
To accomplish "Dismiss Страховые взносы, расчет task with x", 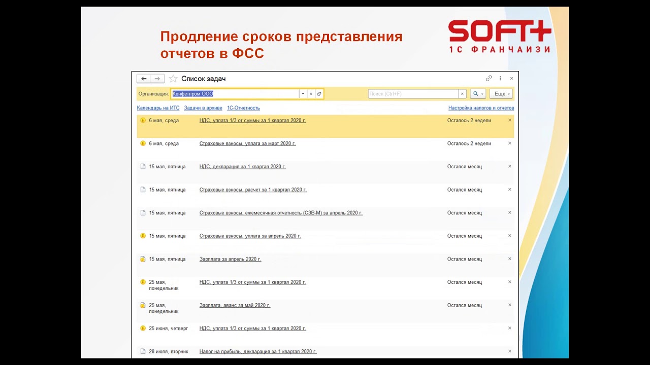I will point(510,190).
